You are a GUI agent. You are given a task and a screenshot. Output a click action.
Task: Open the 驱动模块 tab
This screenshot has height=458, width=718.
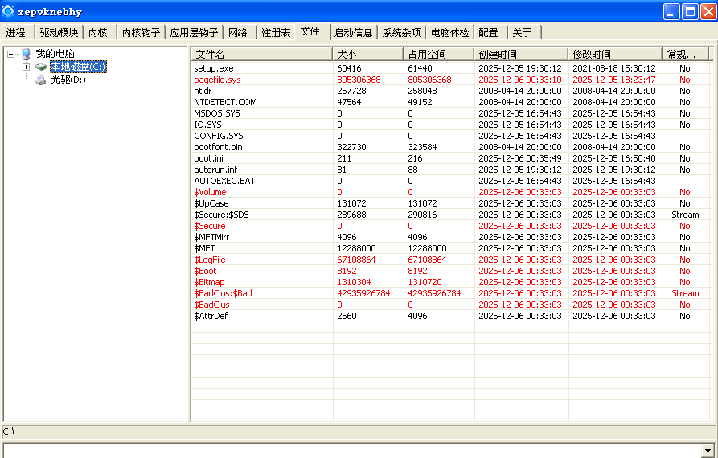tap(59, 33)
